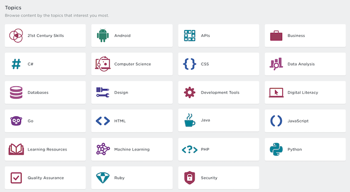Screen dimensions: 350x192
Task: Select the APIs blocks icon
Action: (189, 35)
